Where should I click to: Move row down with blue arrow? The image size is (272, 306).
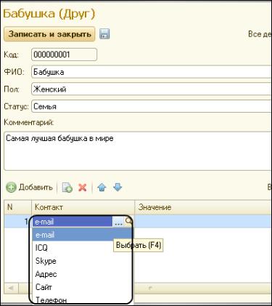click(x=118, y=188)
